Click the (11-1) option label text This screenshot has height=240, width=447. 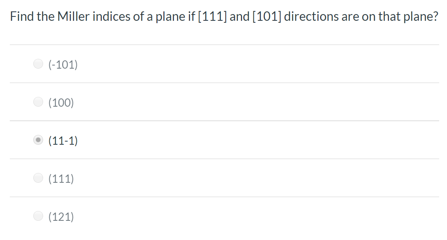pos(63,140)
